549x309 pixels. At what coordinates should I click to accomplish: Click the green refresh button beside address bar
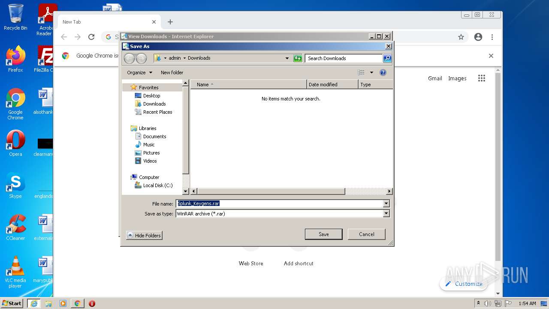(298, 58)
